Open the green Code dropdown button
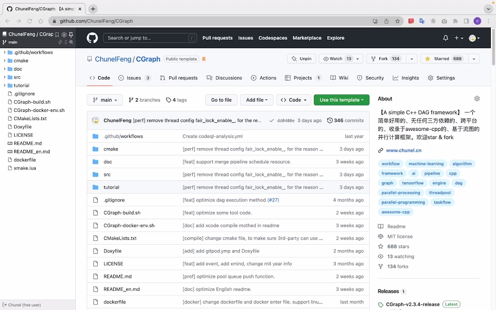Image resolution: width=496 pixels, height=310 pixels. (294, 100)
